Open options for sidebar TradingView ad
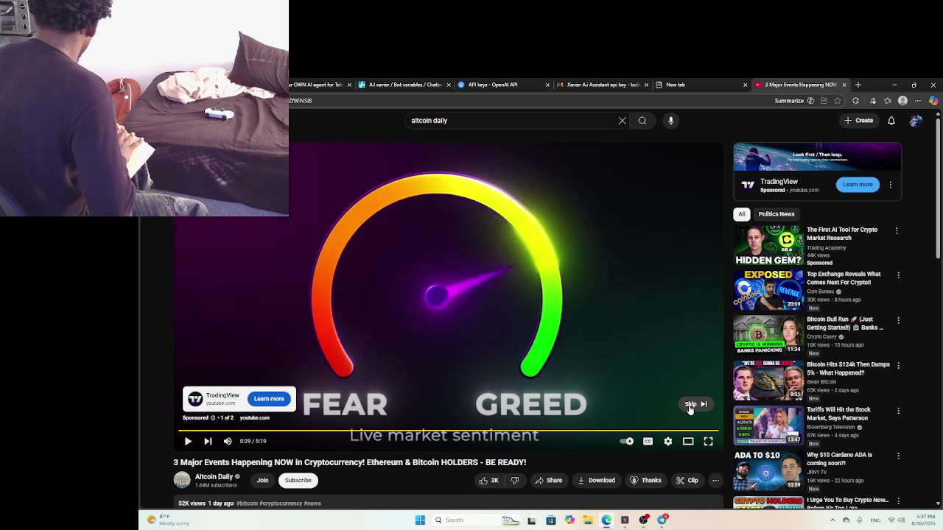Viewport: 943px width, 530px height. (x=891, y=185)
